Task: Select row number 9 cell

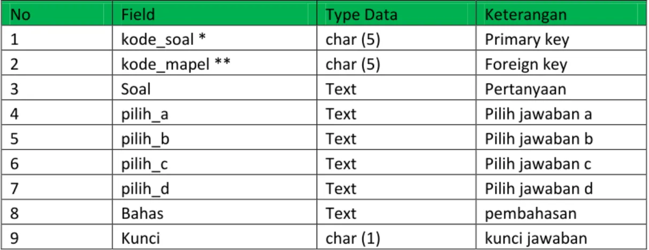Action: click(60, 238)
